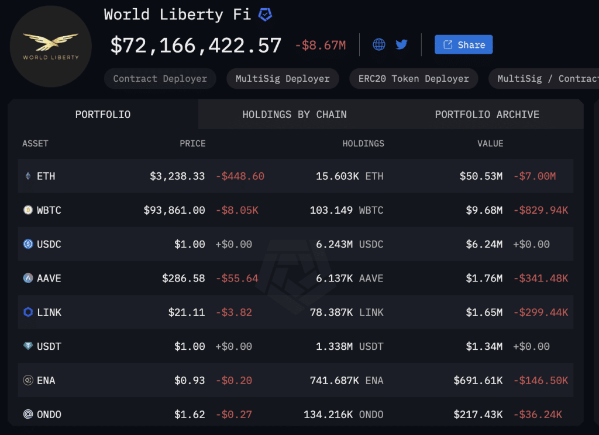Select the USDT token icon

(x=28, y=346)
